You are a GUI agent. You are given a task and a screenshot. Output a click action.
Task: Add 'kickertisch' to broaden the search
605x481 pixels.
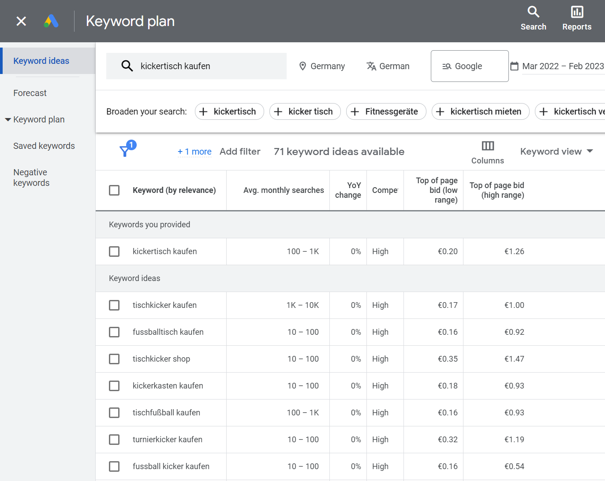click(229, 111)
